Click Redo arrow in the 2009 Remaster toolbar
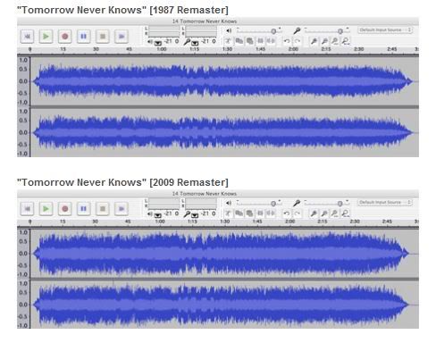Screen dimensions: 436x343 click(297, 213)
